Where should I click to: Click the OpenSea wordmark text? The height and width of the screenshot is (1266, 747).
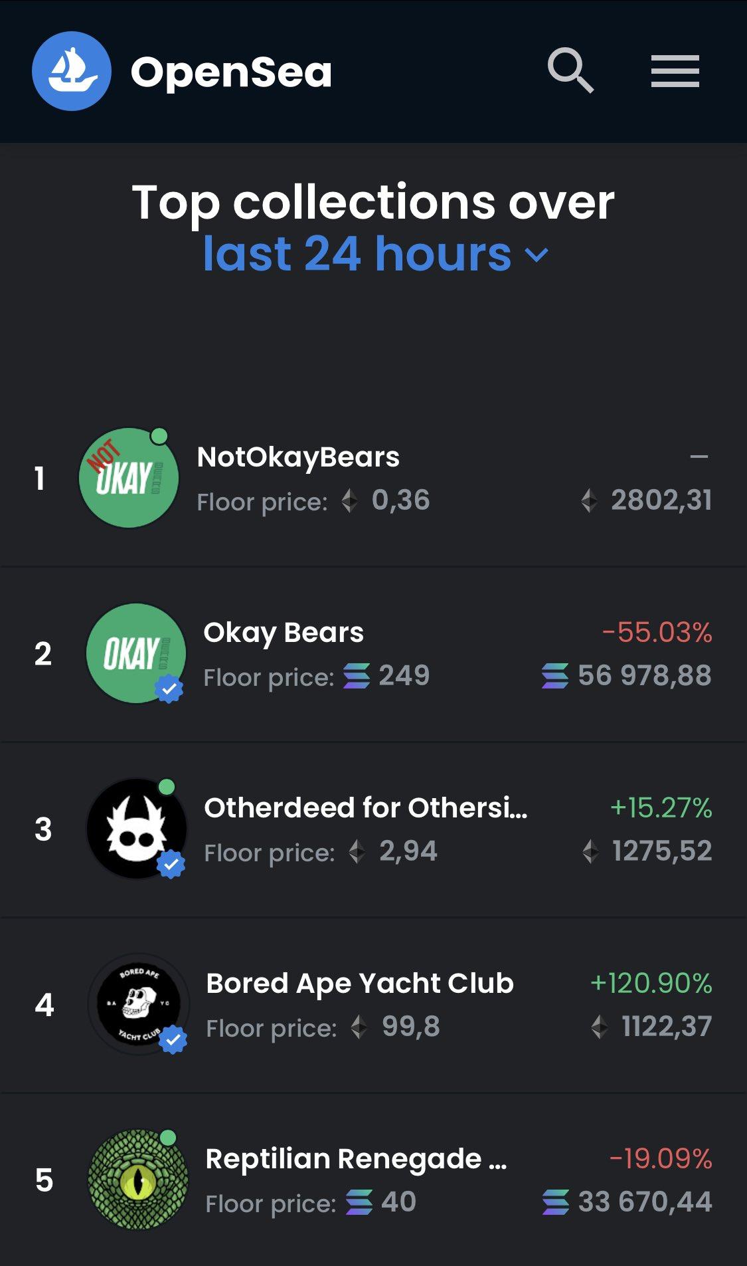tap(231, 72)
